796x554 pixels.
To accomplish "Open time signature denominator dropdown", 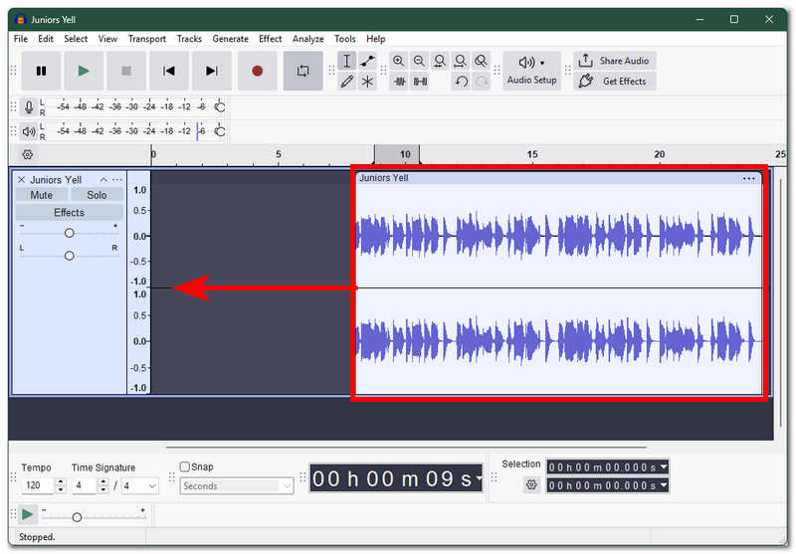I will tap(139, 486).
